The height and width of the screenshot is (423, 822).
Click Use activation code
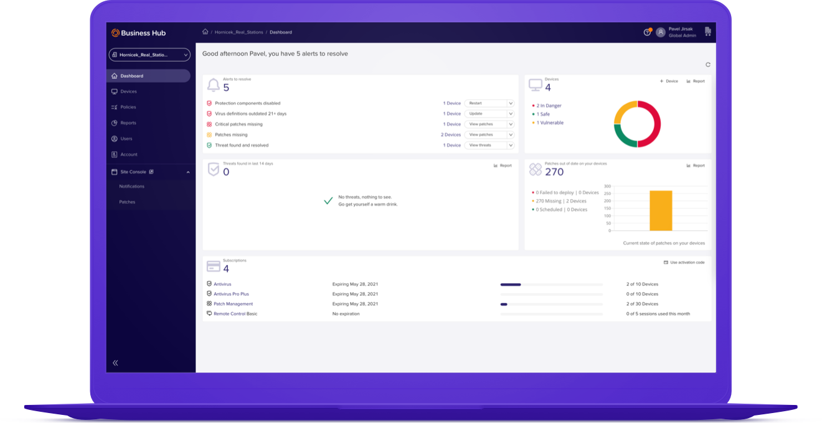point(684,263)
